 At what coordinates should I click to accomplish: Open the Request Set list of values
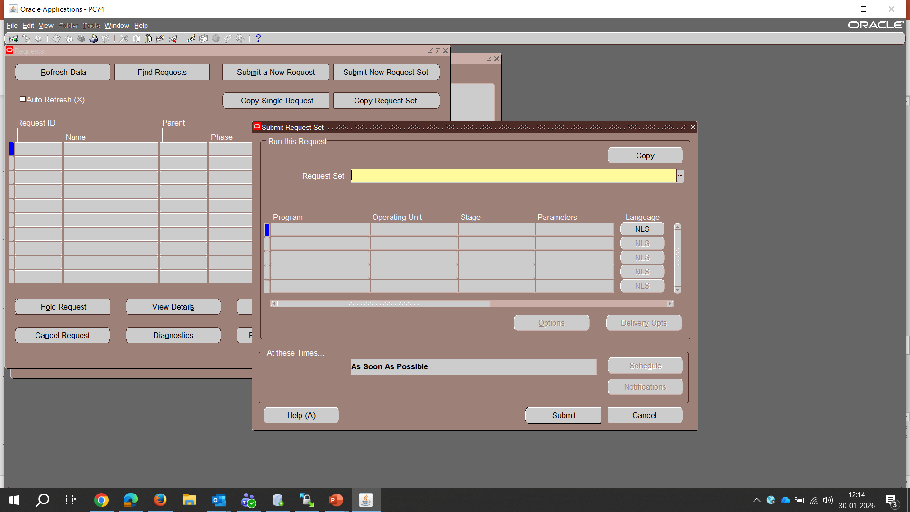[x=680, y=176]
